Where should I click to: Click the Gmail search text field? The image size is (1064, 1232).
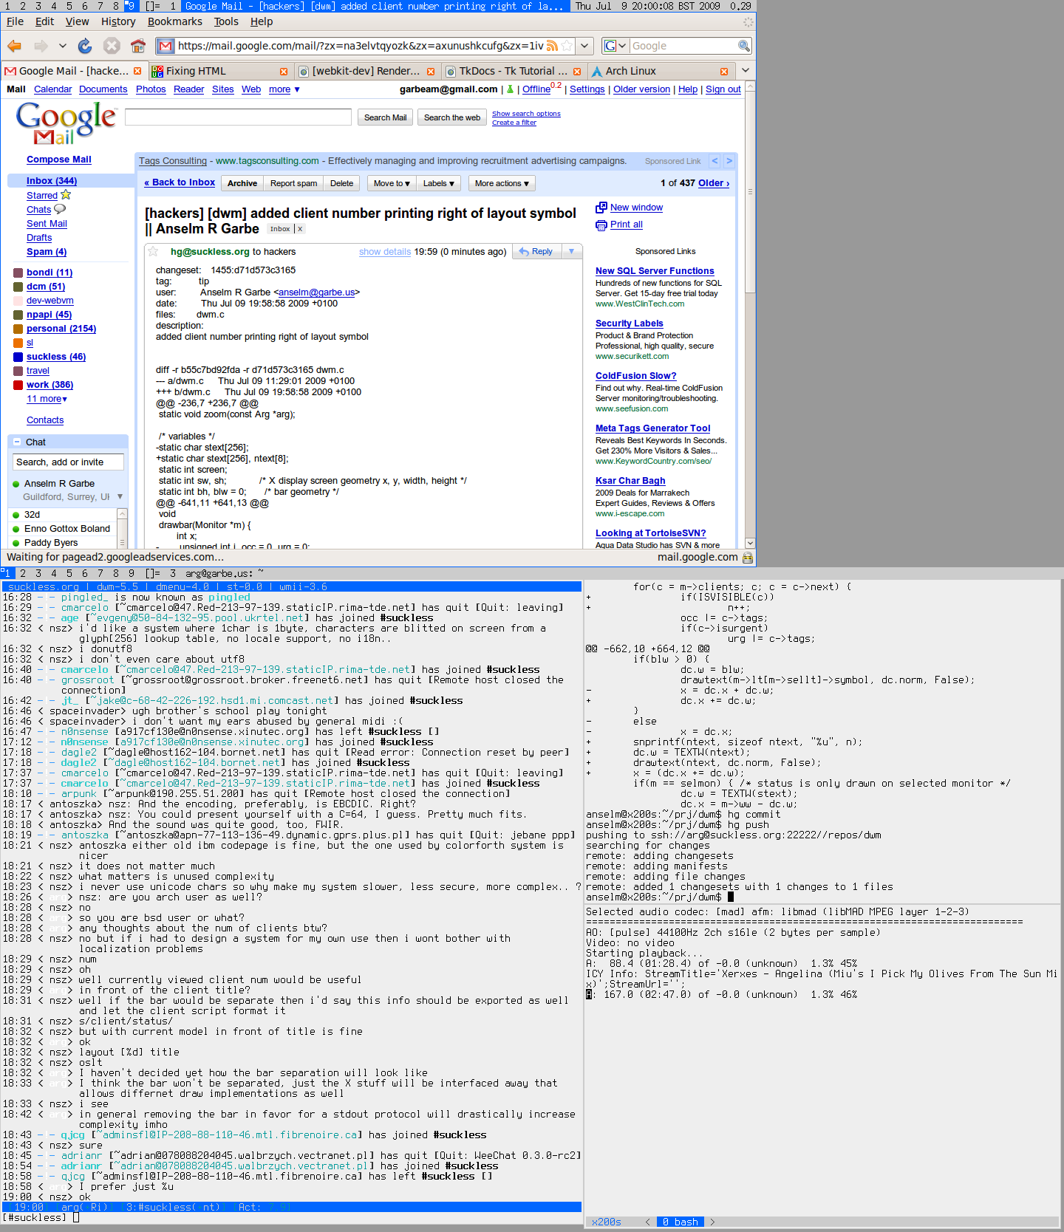pyautogui.click(x=238, y=117)
